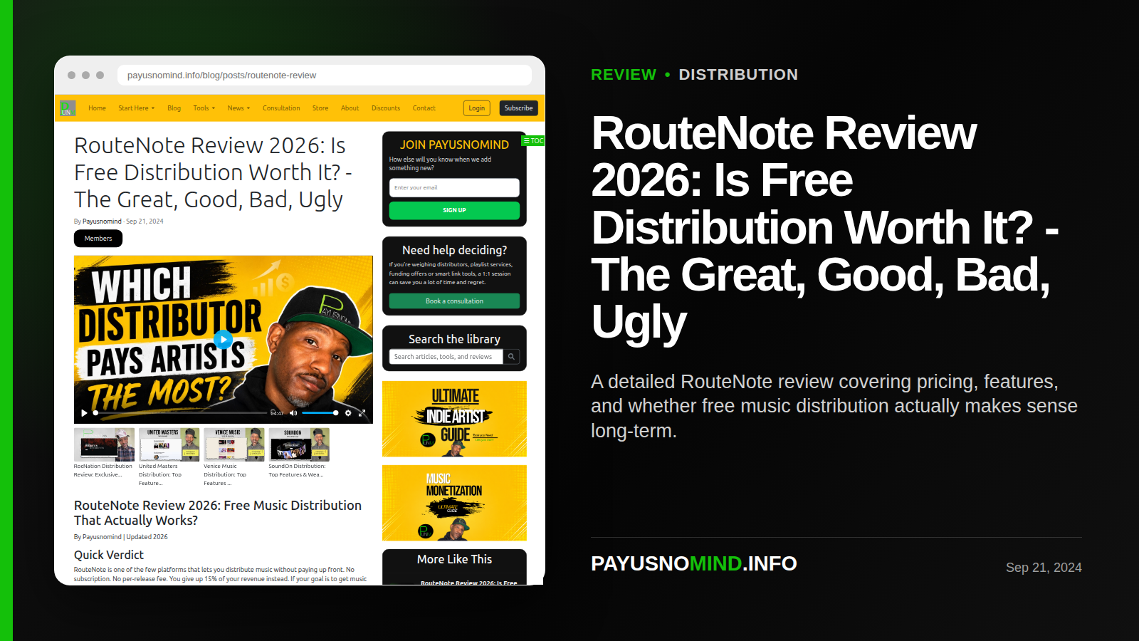The image size is (1139, 641).
Task: Click 'Need help deciding?' heading
Action: tap(454, 250)
